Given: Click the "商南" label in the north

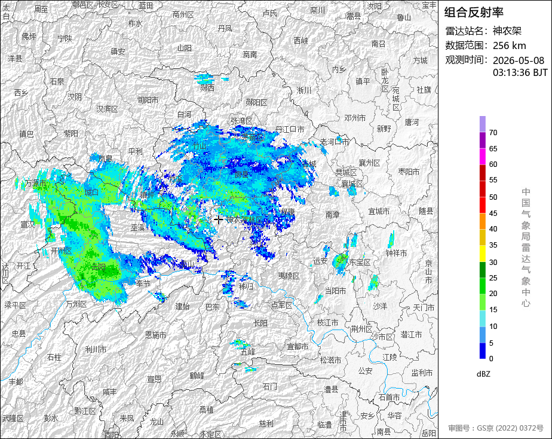Looking at the screenshot, I should click(x=250, y=54).
